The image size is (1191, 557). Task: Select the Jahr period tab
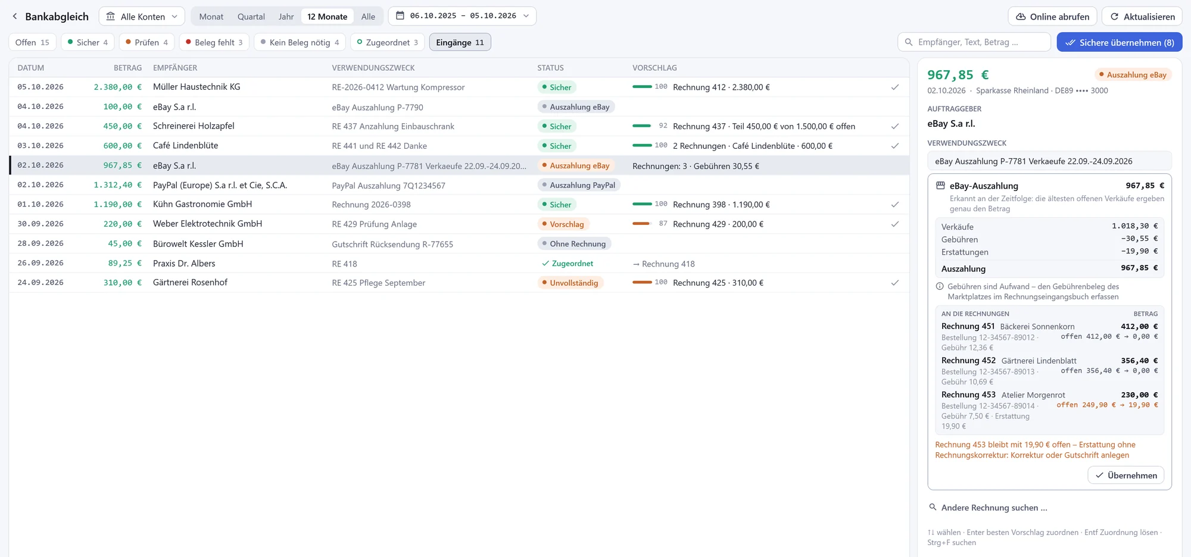pyautogui.click(x=286, y=17)
